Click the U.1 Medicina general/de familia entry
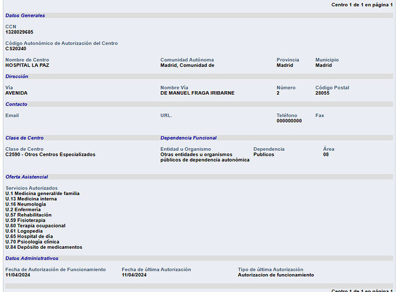399x292 pixels. (42, 194)
